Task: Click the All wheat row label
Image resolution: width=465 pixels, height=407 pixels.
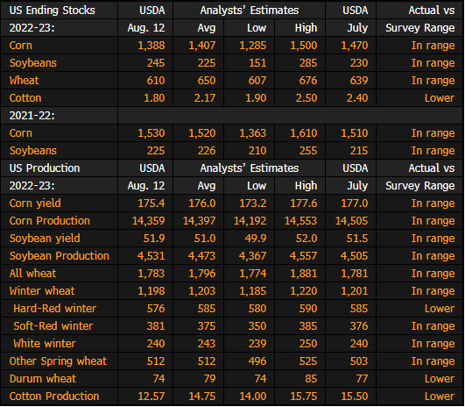Action: [x=32, y=274]
